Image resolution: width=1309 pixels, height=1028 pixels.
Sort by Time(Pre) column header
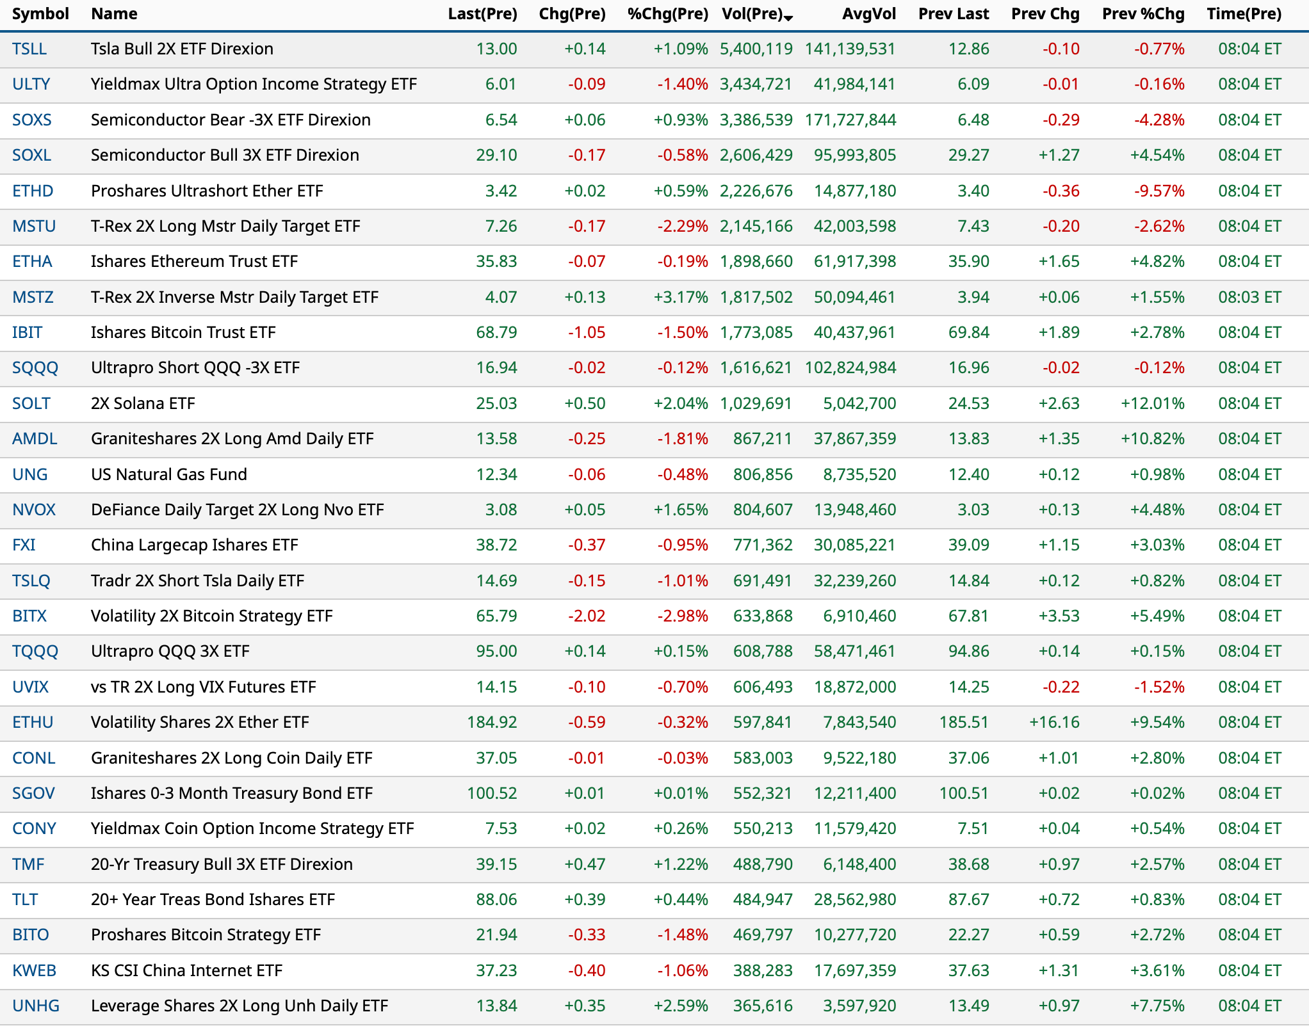pos(1244,14)
